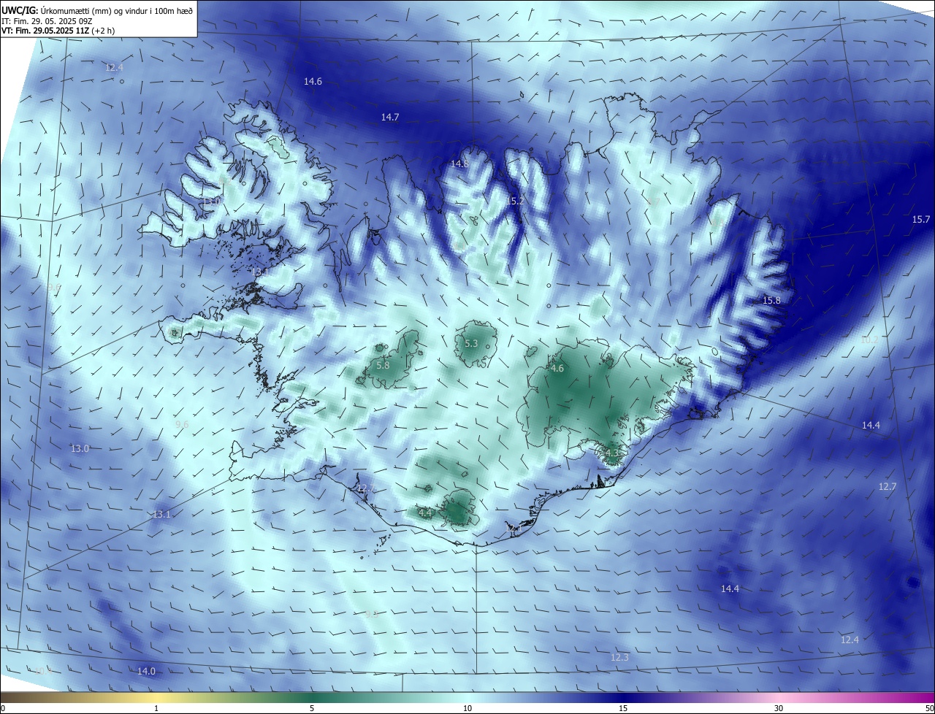
Task: Click the colorbar tick label 30
Action: coord(779,708)
